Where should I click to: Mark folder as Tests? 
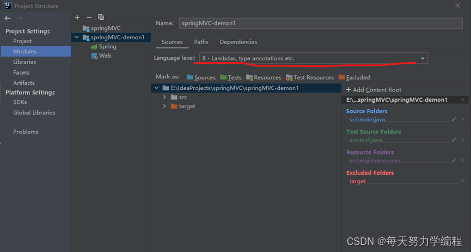(x=231, y=77)
